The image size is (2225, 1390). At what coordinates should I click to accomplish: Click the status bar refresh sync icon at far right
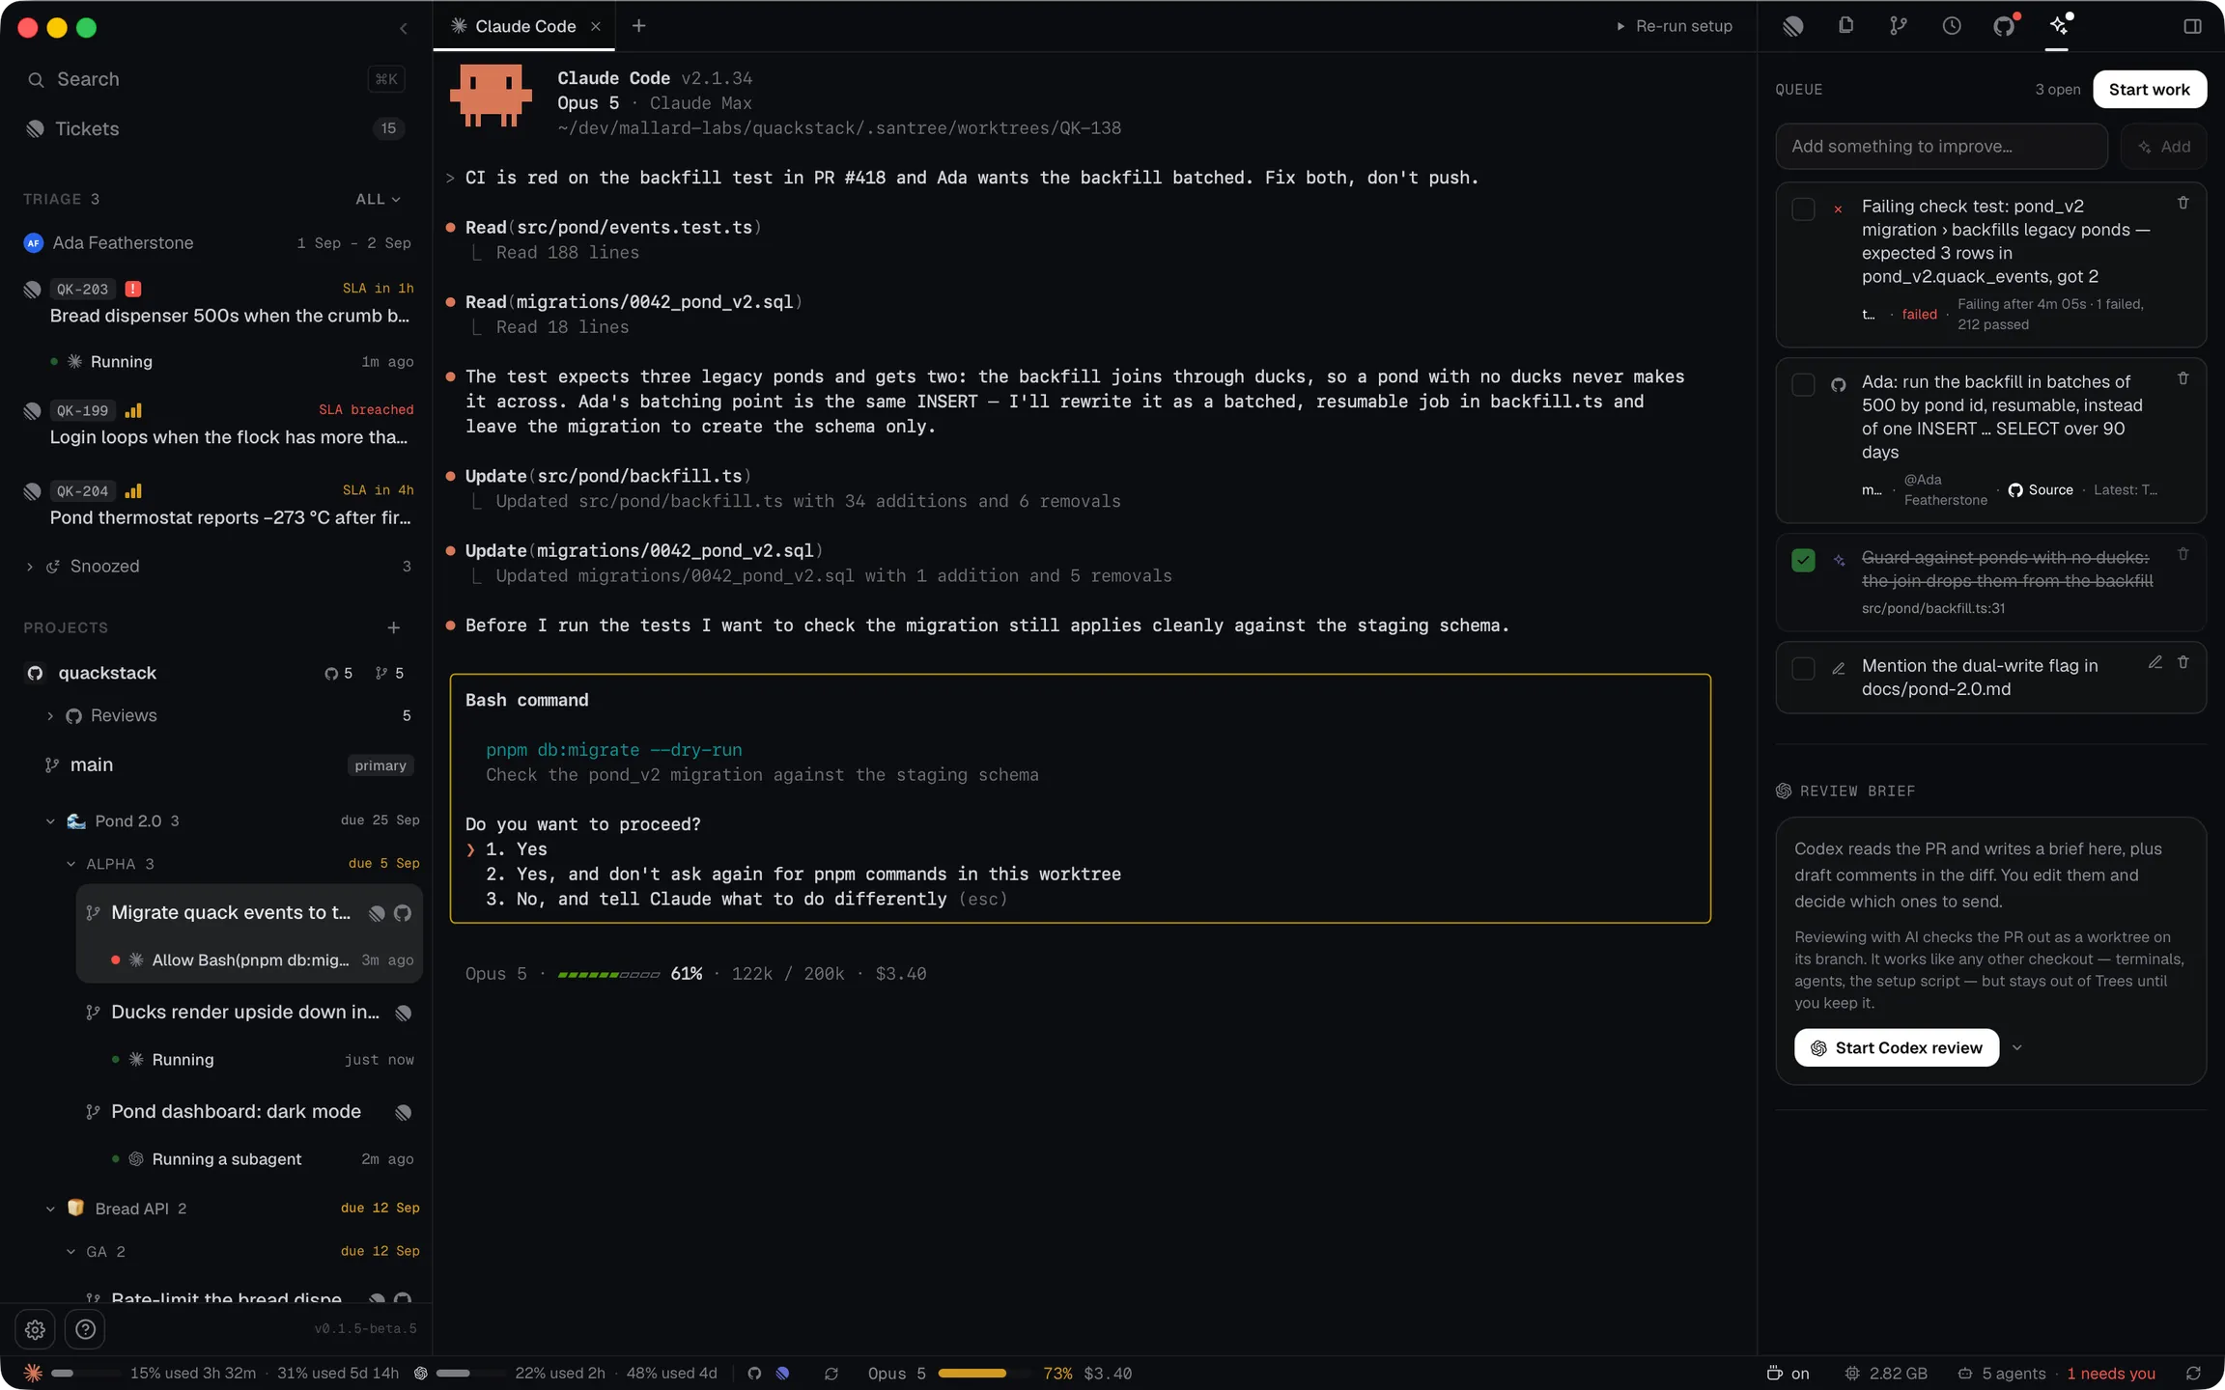(2193, 1373)
